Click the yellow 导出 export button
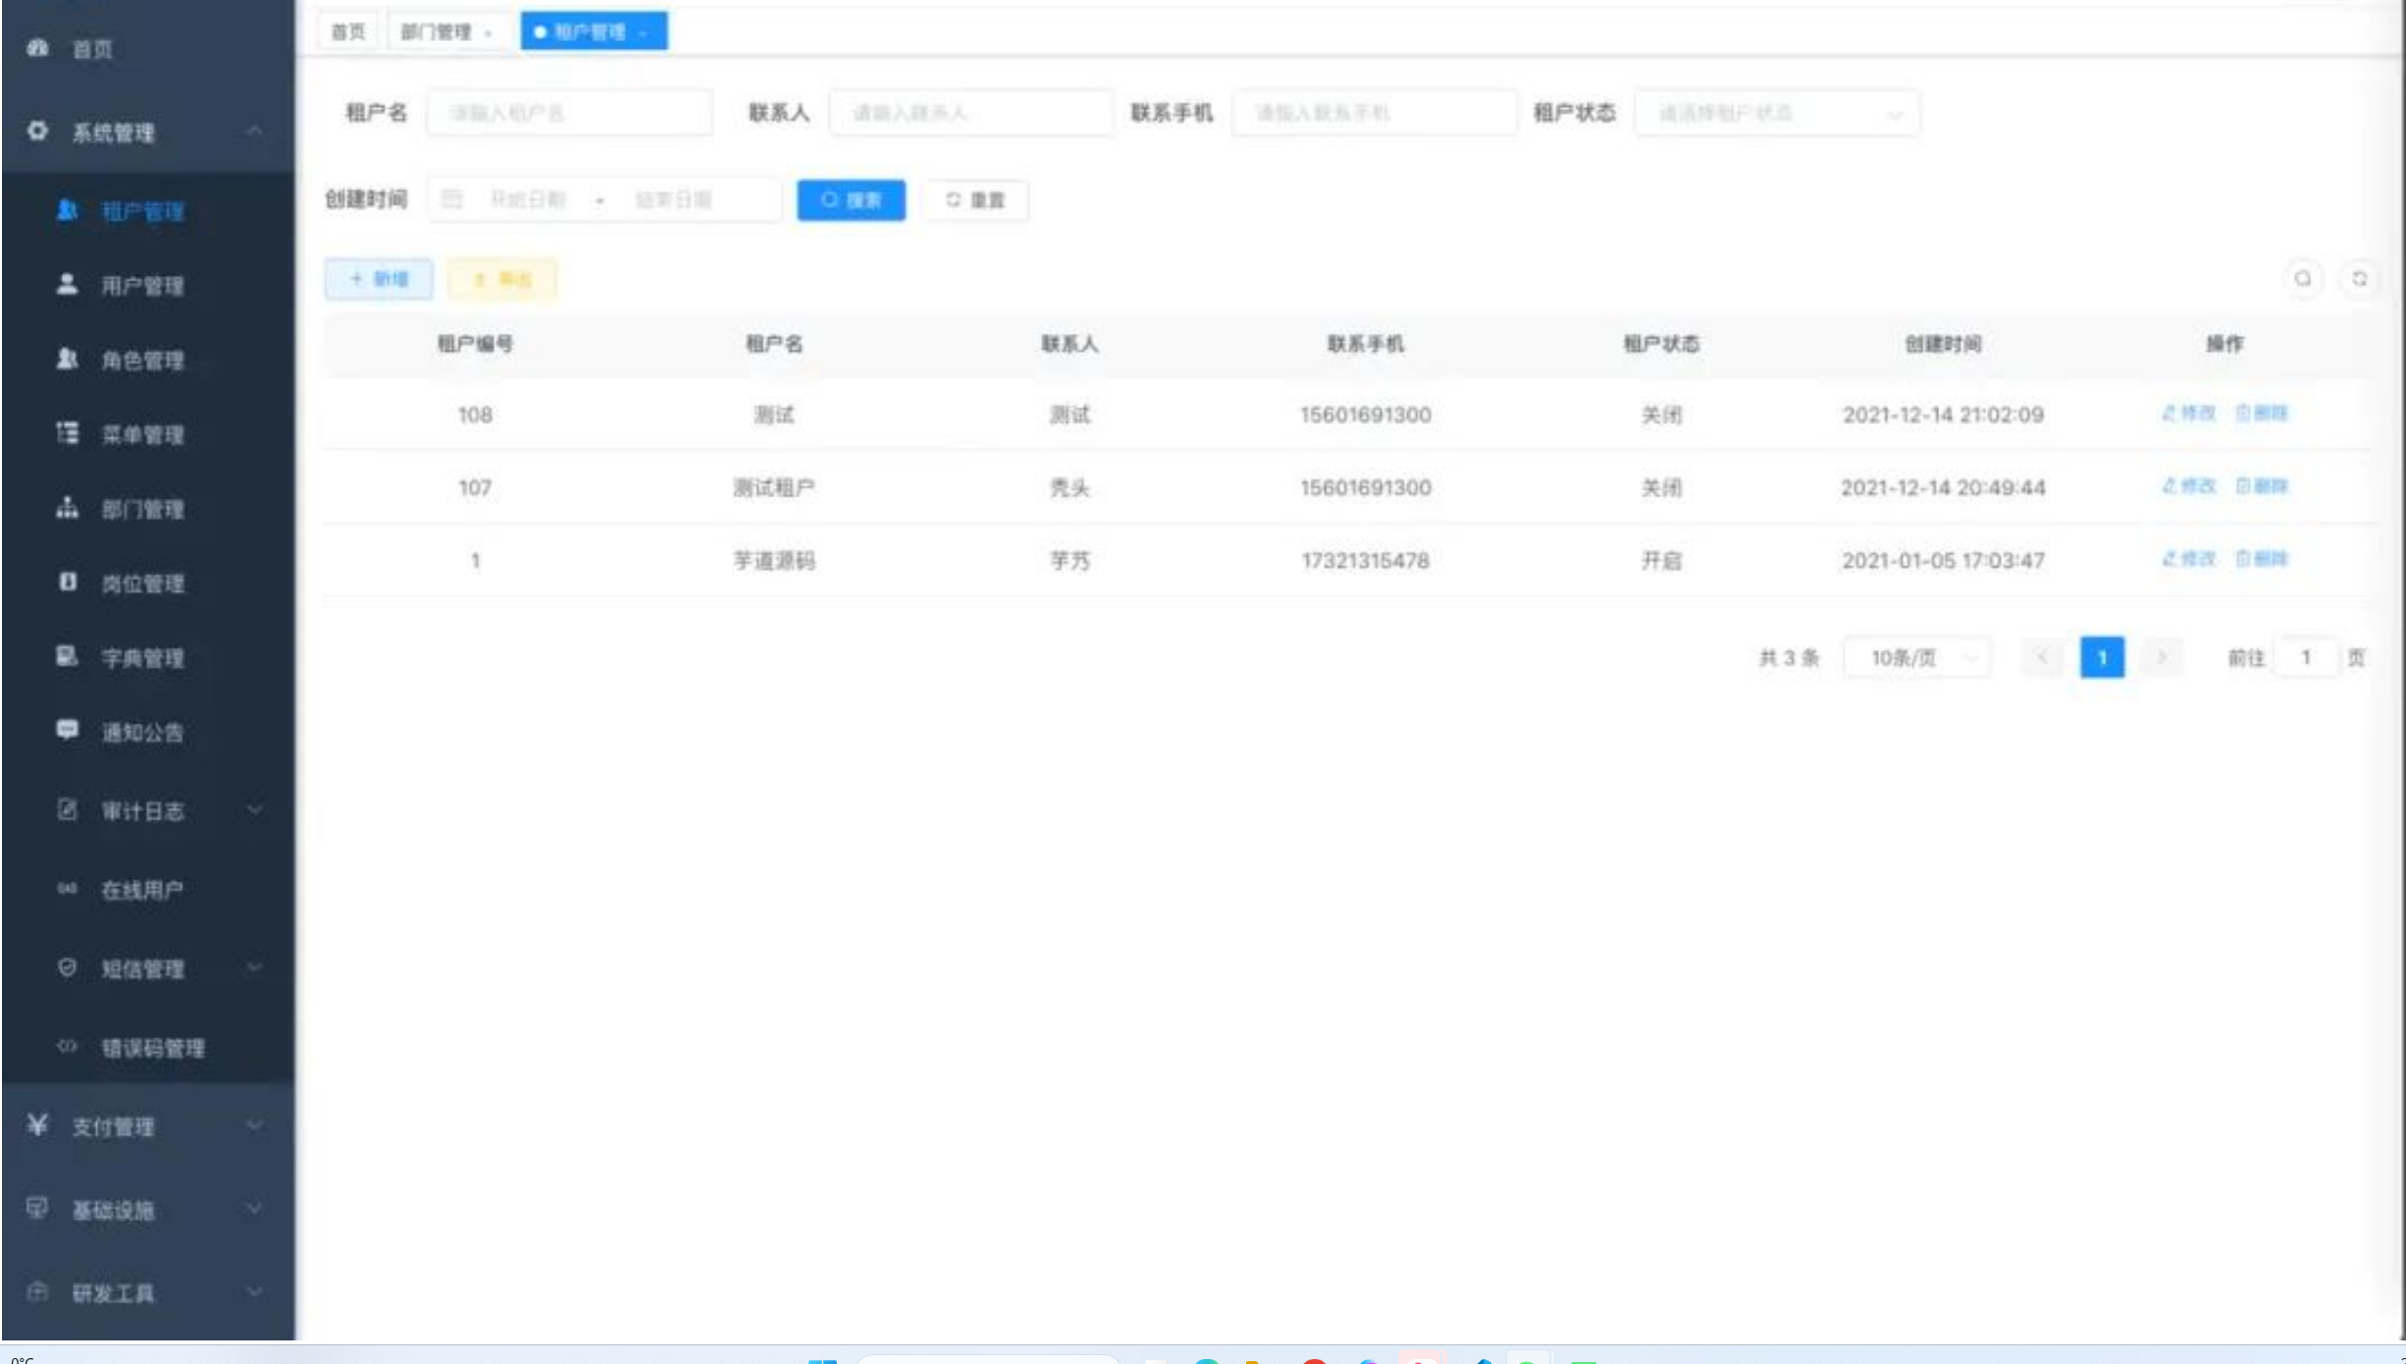2406x1364 pixels. [502, 280]
